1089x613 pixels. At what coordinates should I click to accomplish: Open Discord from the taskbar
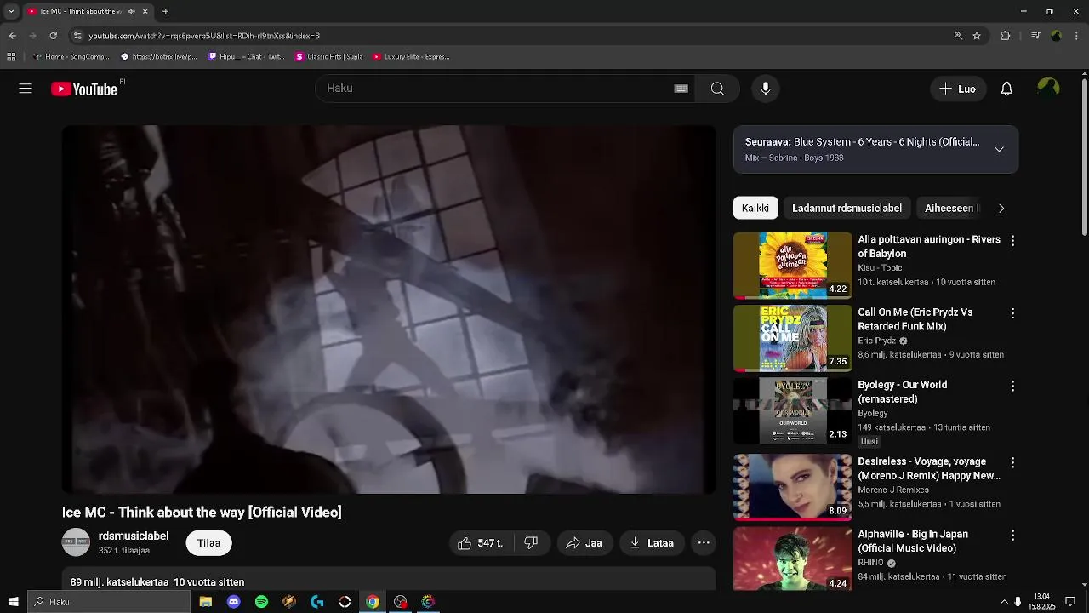point(233,602)
